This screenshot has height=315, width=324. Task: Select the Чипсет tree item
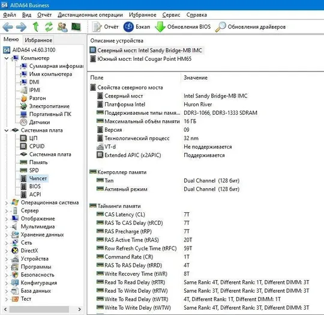point(34,178)
